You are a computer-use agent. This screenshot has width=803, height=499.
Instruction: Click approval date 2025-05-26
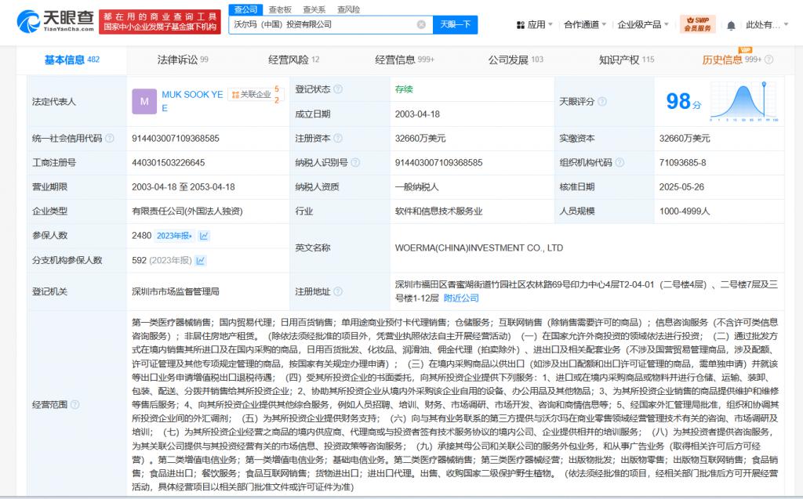(681, 186)
